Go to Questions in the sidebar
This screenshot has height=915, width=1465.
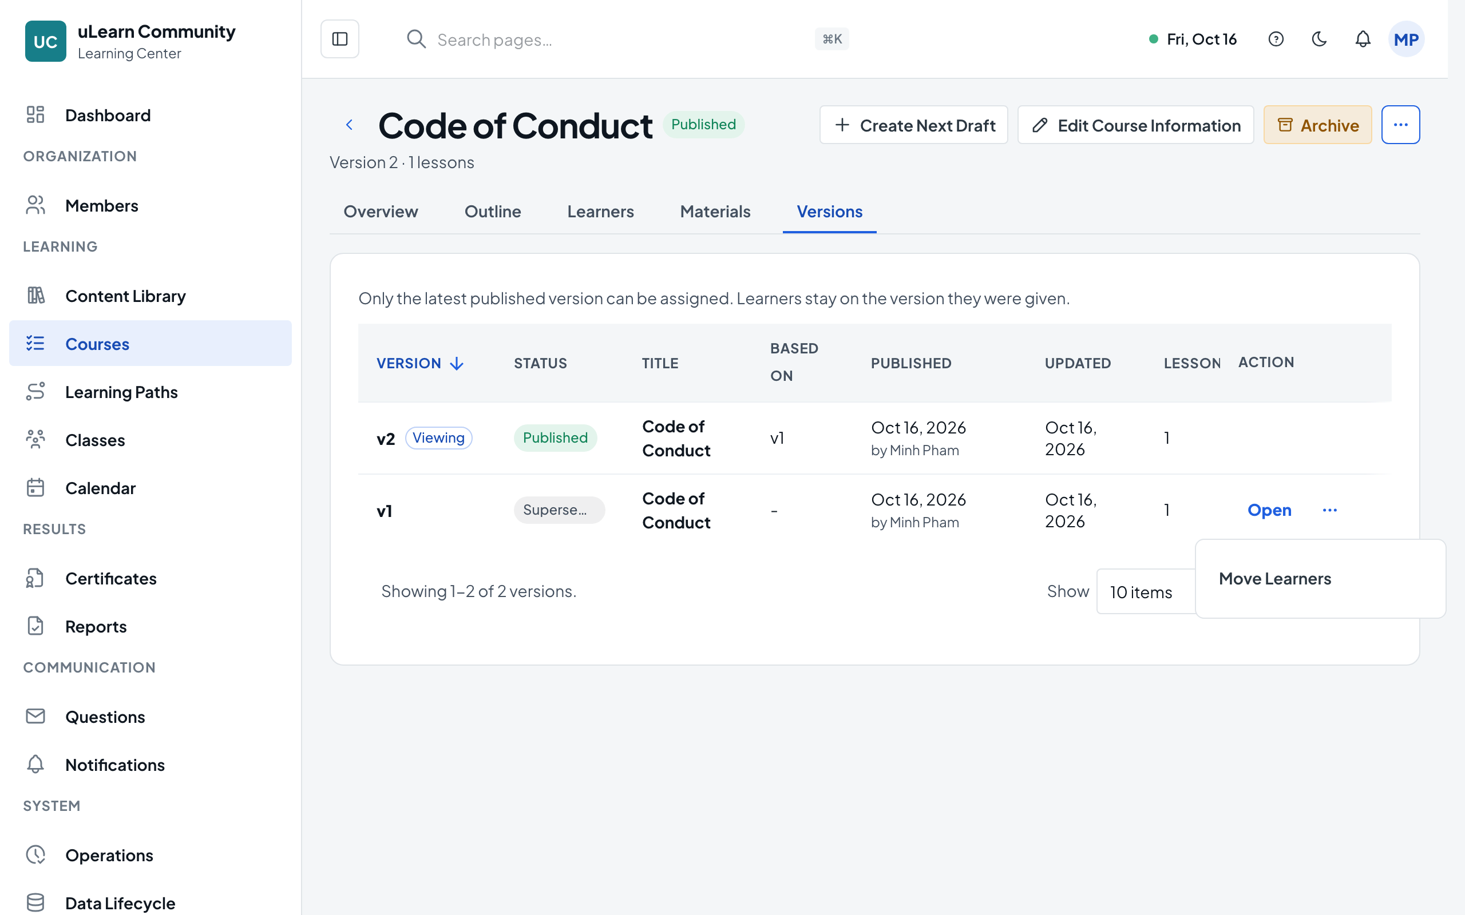[150, 717]
